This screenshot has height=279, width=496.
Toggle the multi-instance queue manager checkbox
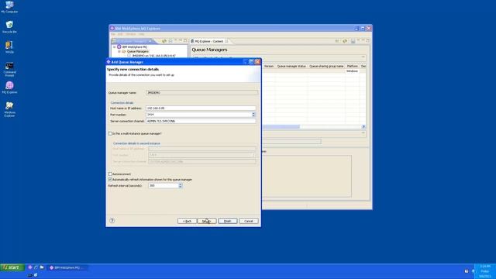pos(110,133)
